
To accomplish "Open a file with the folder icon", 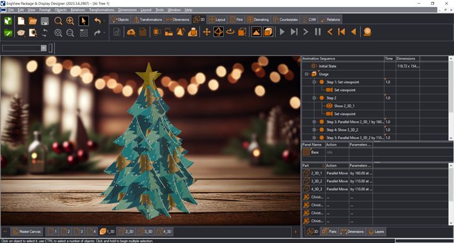I will 33,21.
